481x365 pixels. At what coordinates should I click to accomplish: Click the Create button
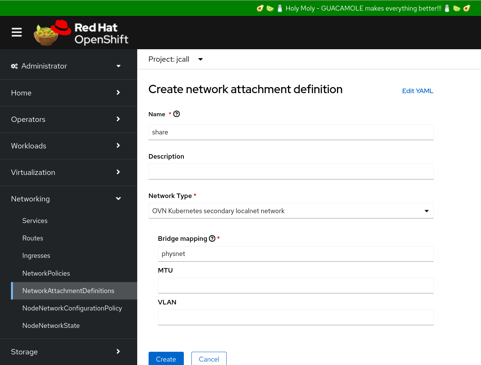tap(166, 359)
